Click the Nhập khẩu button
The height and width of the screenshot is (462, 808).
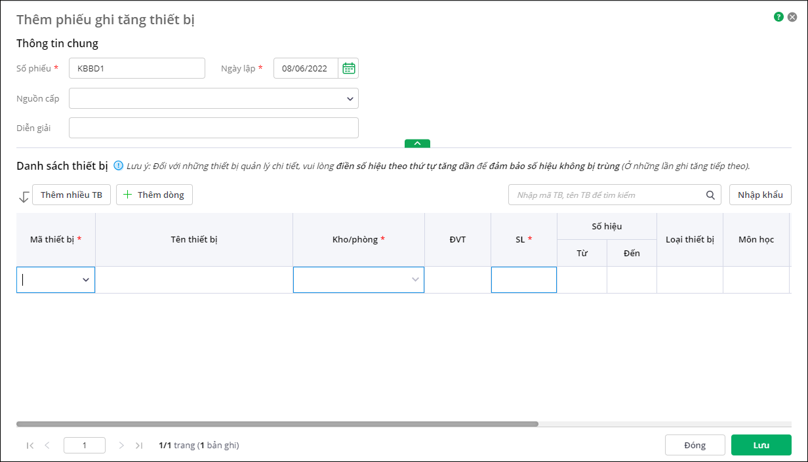[x=760, y=195]
